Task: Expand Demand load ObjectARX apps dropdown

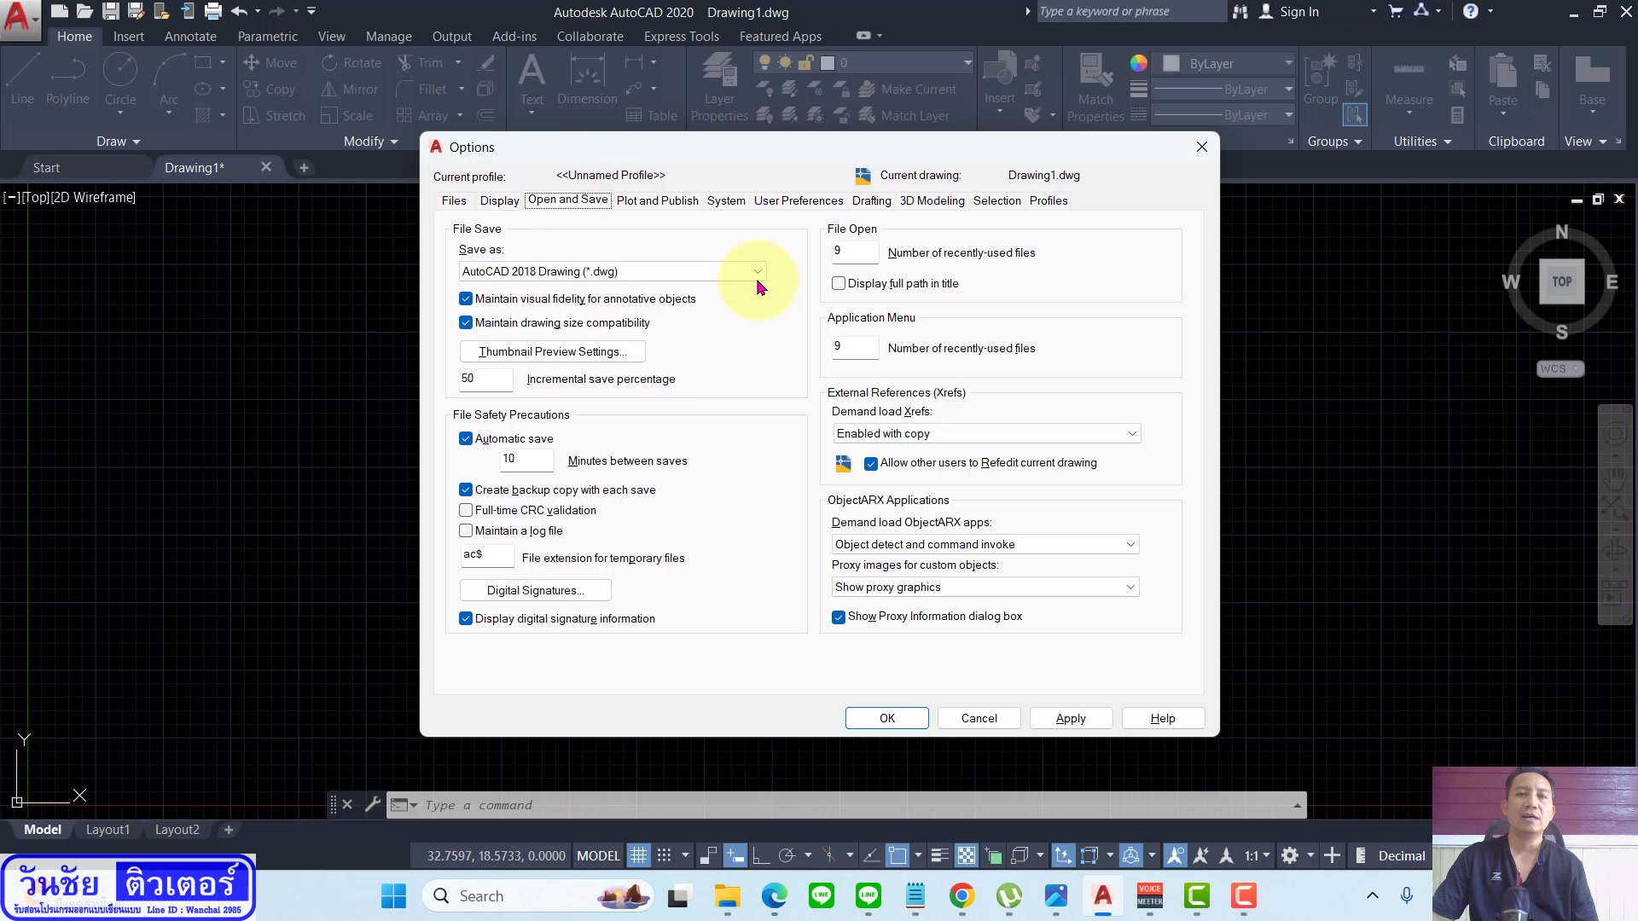Action: 985,544
